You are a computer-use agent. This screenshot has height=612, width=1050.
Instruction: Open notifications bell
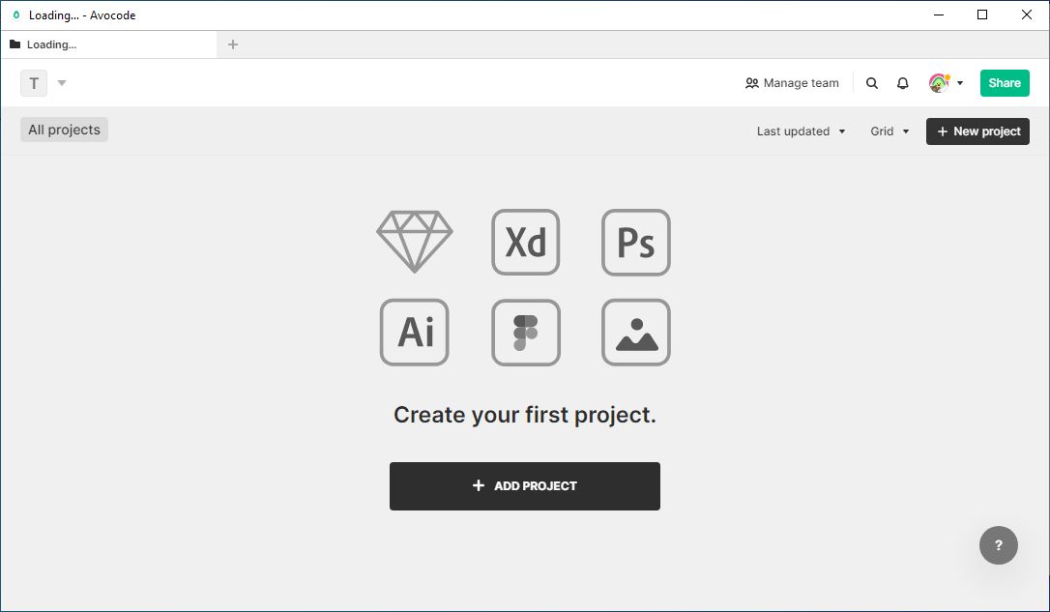[903, 83]
